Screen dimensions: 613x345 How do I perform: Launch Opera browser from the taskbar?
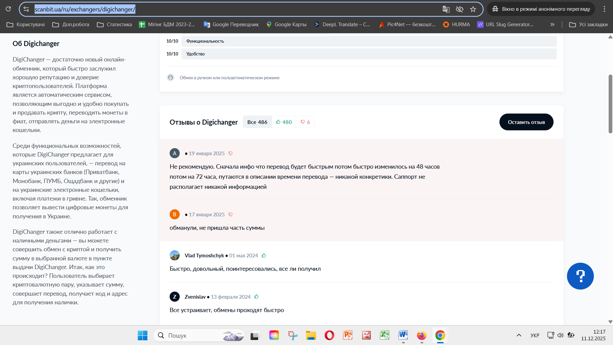pyautogui.click(x=330, y=335)
